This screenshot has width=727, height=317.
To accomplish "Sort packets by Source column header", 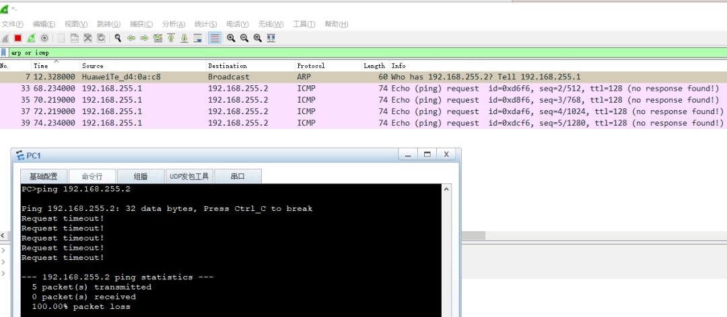I will tap(143, 66).
